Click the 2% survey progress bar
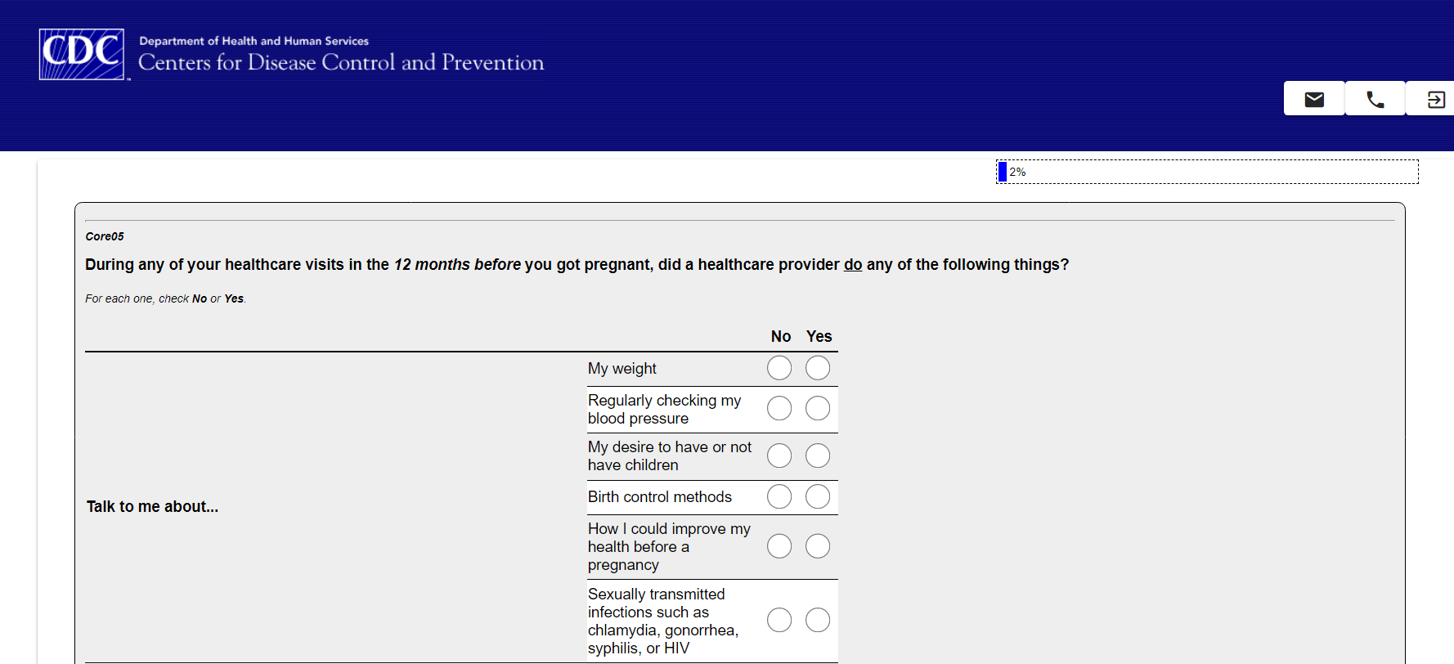 [x=1207, y=172]
